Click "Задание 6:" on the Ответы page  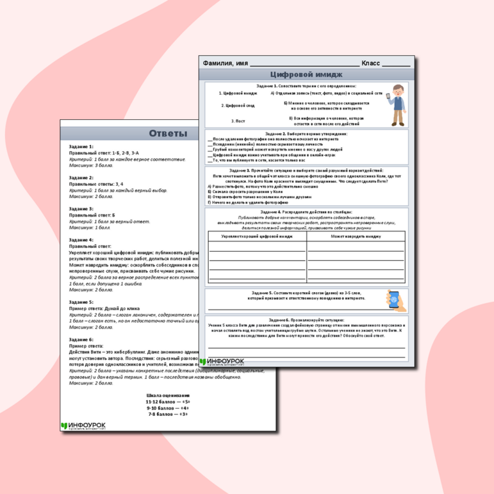pos(81,340)
